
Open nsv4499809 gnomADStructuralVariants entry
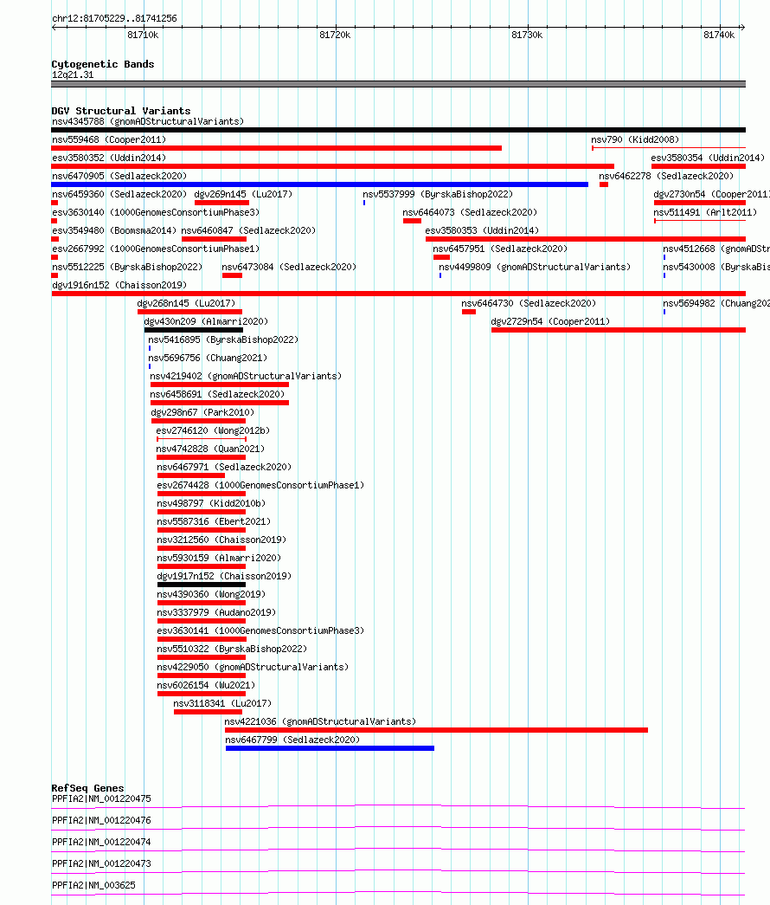pyautogui.click(x=440, y=275)
